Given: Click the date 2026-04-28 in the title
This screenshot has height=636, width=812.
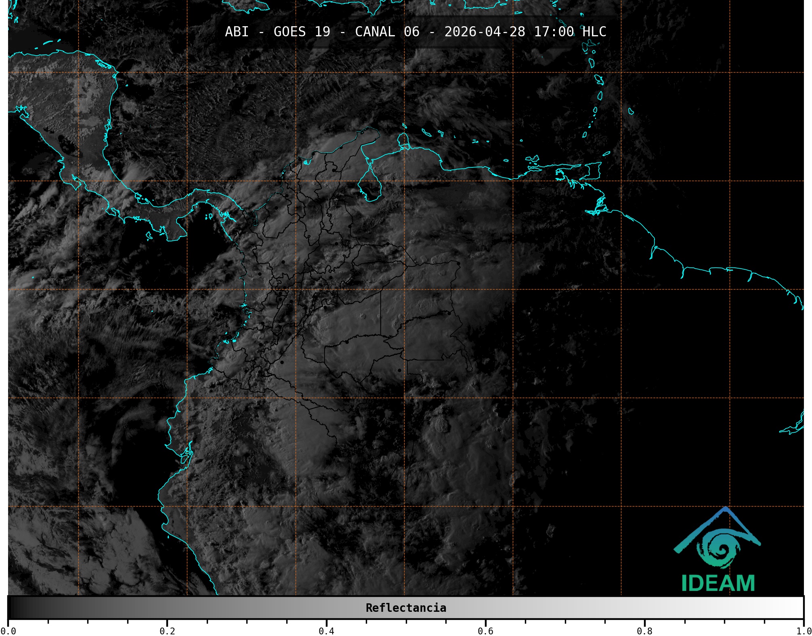Looking at the screenshot, I should coord(485,31).
